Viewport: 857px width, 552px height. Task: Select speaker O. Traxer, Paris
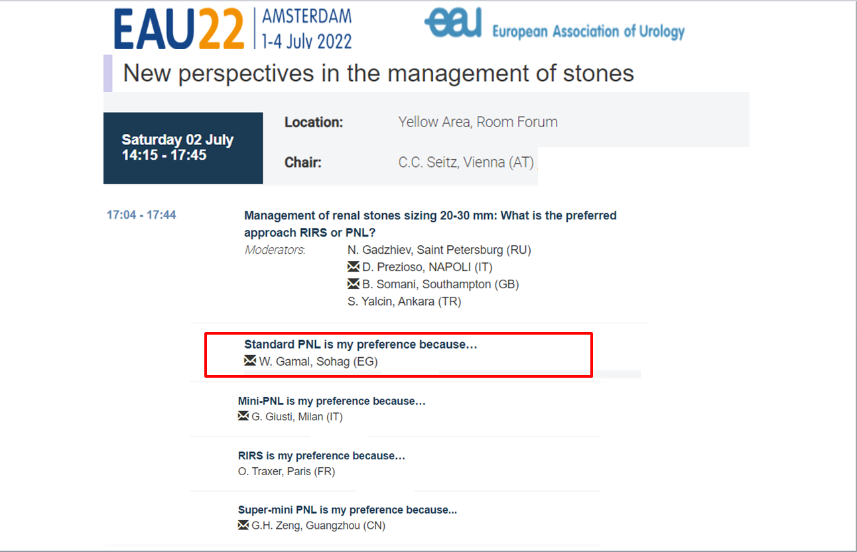point(287,472)
